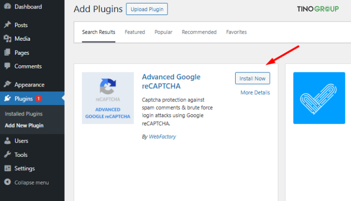Screen dimensions: 351x201
Task: Open the Plugins menu label
Action: [24, 98]
